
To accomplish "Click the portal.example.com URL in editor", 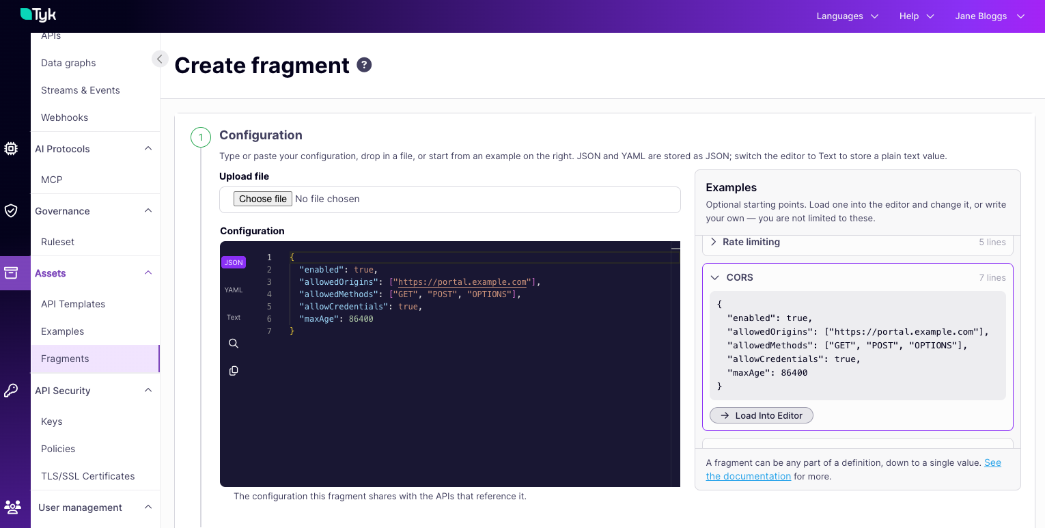I will point(462,282).
